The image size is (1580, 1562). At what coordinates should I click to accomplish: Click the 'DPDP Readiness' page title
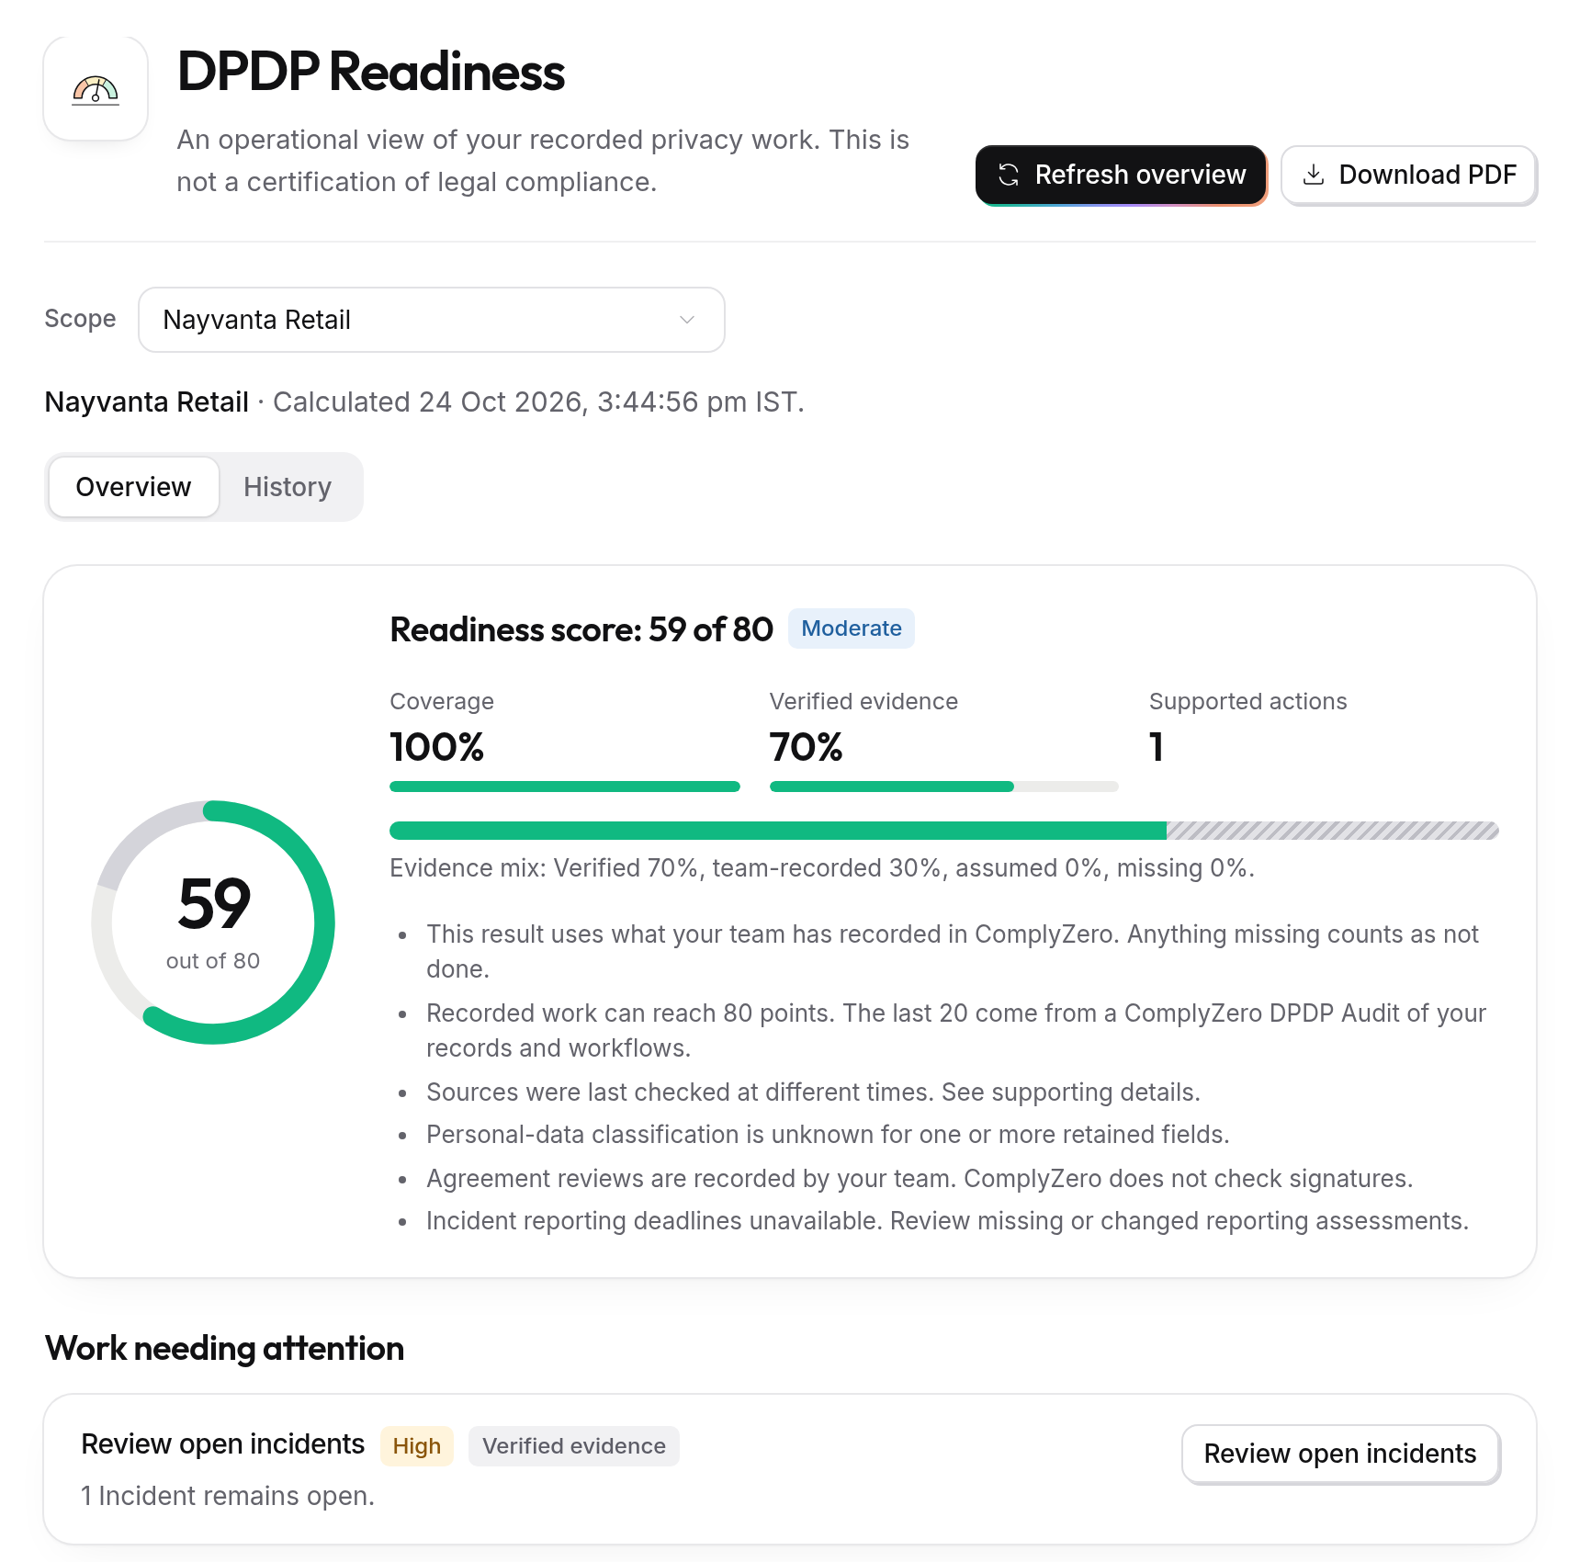pos(371,72)
